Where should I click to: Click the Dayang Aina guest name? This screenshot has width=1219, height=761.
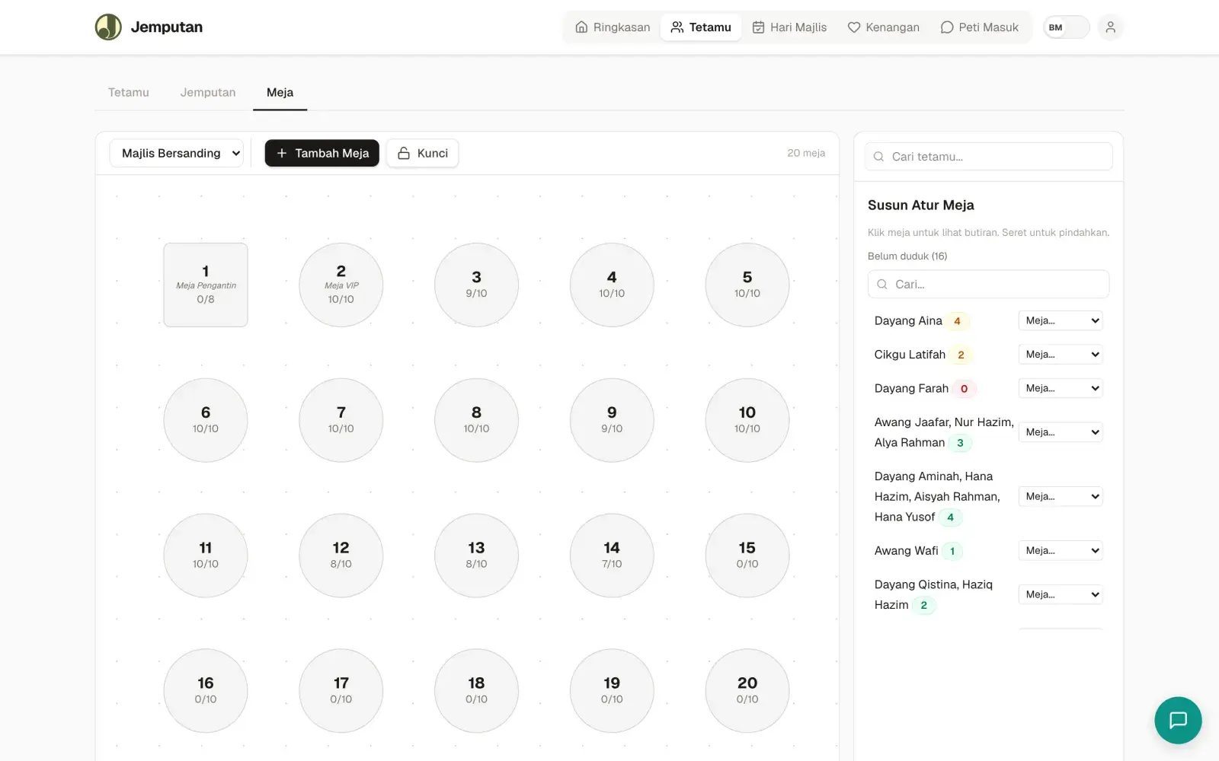pyautogui.click(x=908, y=320)
